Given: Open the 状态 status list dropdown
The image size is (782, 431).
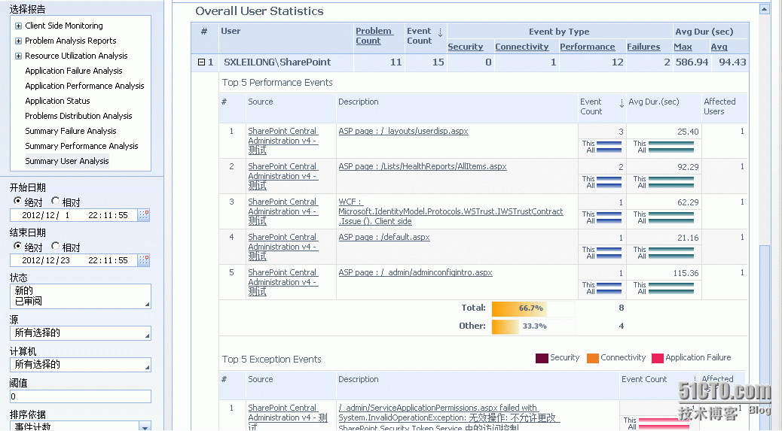Looking at the screenshot, I should 147,304.
